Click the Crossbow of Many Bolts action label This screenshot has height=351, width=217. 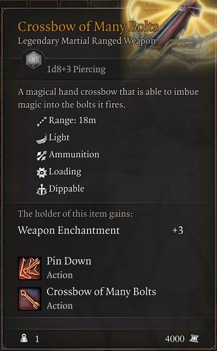[x=101, y=292]
